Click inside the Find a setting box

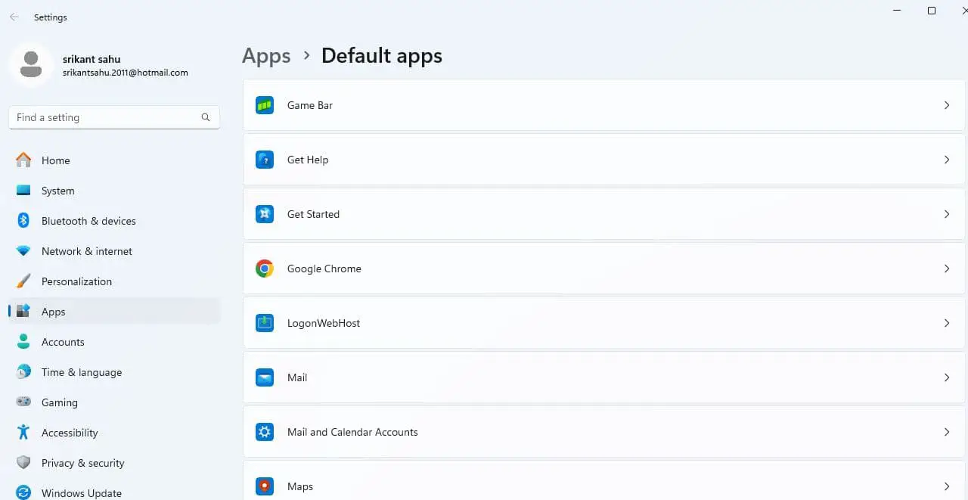tap(106, 117)
